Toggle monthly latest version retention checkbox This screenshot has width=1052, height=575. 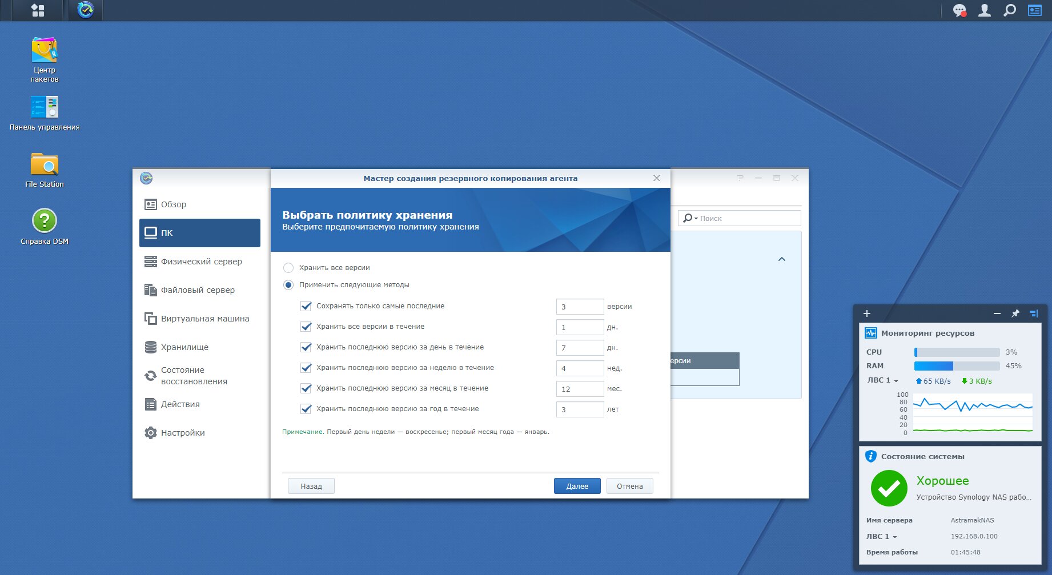point(306,388)
